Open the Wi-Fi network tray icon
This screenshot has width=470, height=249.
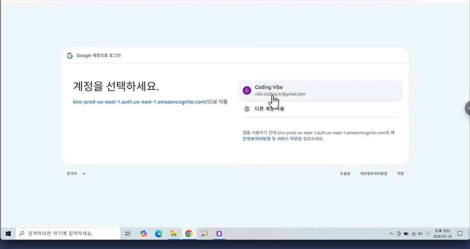point(413,234)
